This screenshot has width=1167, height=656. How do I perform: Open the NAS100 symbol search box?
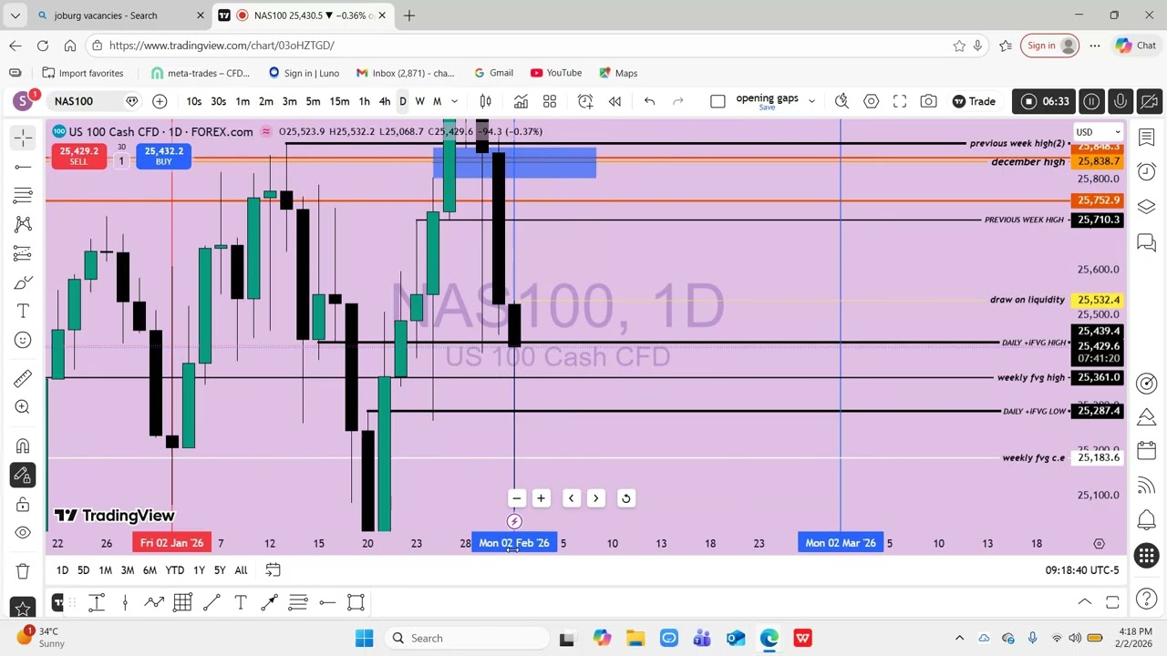click(87, 101)
